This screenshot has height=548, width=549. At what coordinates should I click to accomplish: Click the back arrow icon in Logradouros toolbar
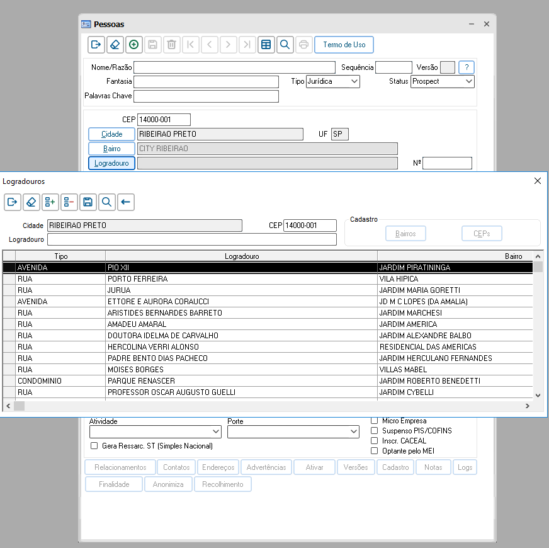click(x=126, y=202)
